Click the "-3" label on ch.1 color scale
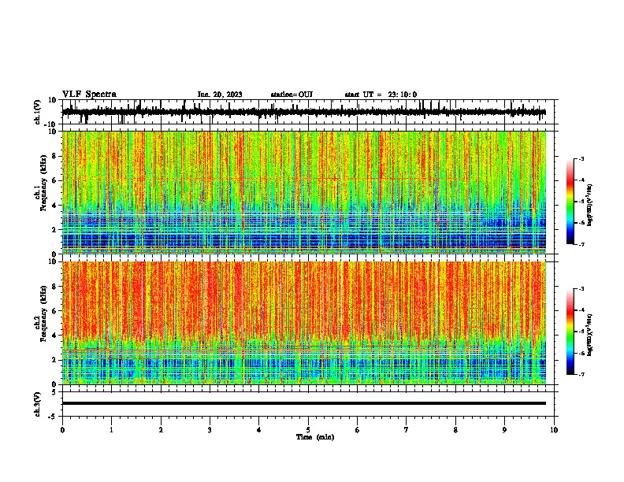624x482 pixels. [581, 159]
